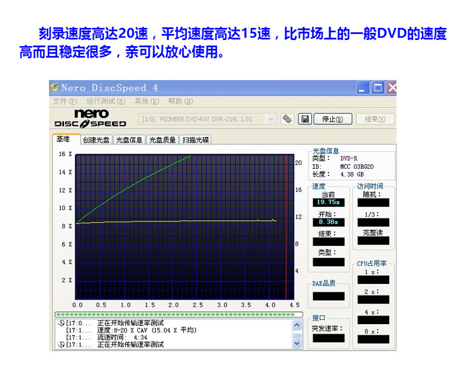Click the log scroll down arrow
Screen dimensions: 456x369
297,343
